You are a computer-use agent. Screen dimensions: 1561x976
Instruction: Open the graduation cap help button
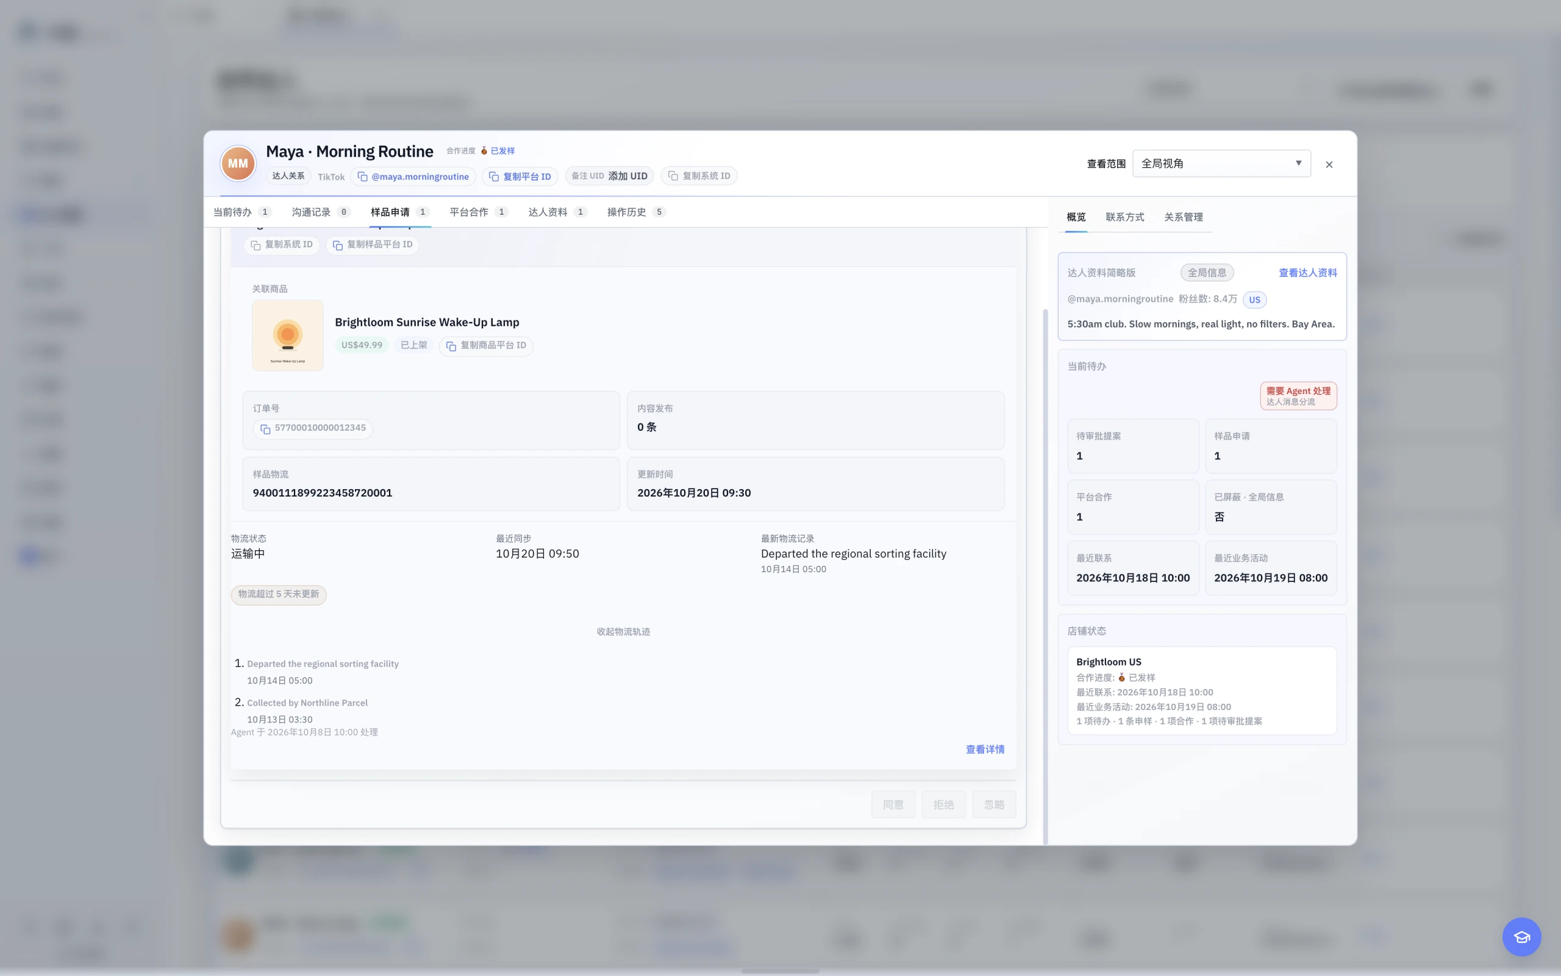[x=1521, y=936]
